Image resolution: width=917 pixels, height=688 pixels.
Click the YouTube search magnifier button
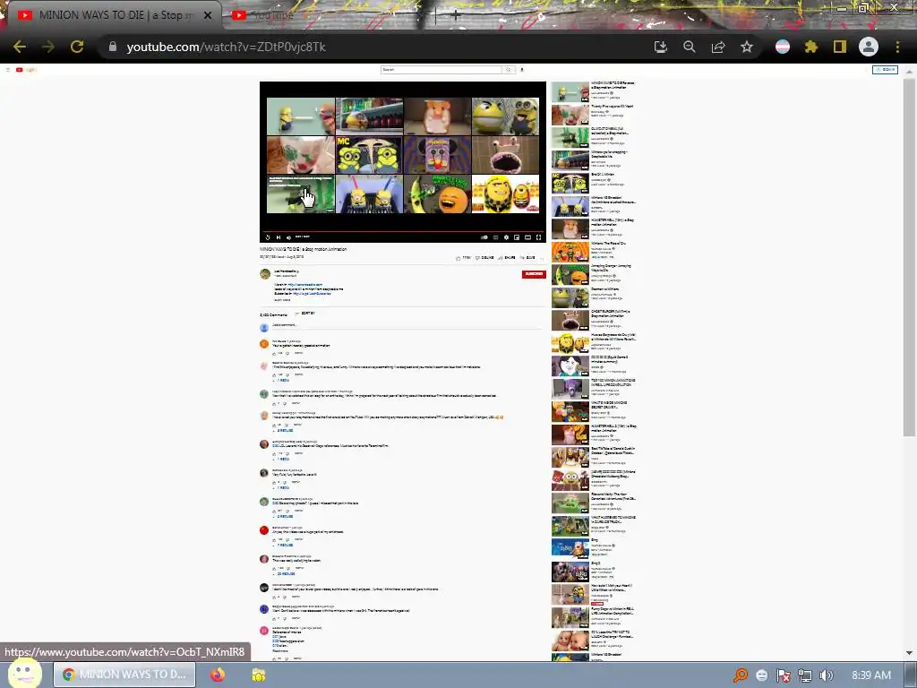(x=509, y=70)
